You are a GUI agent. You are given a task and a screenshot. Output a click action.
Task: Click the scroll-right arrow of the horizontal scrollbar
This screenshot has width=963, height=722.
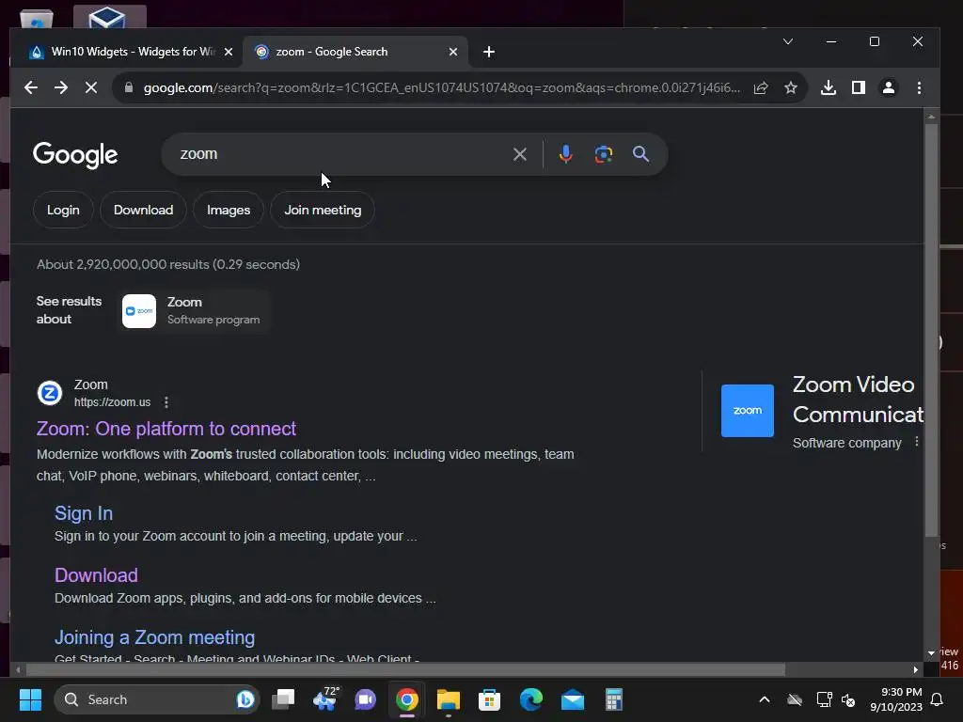pyautogui.click(x=916, y=669)
